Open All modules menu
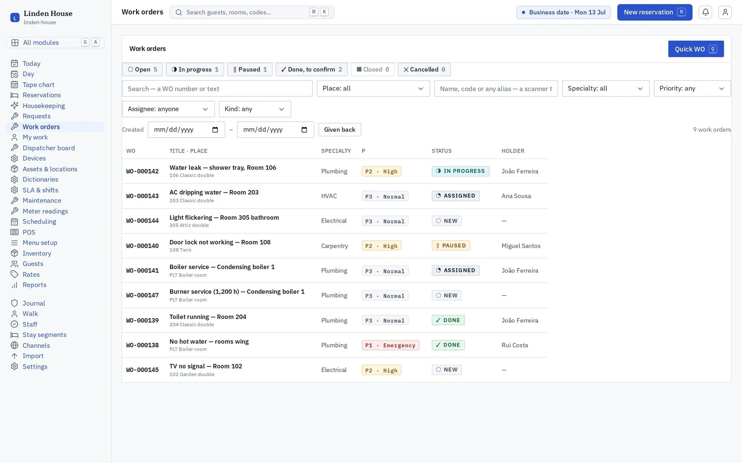The height and width of the screenshot is (463, 742). pos(55,43)
